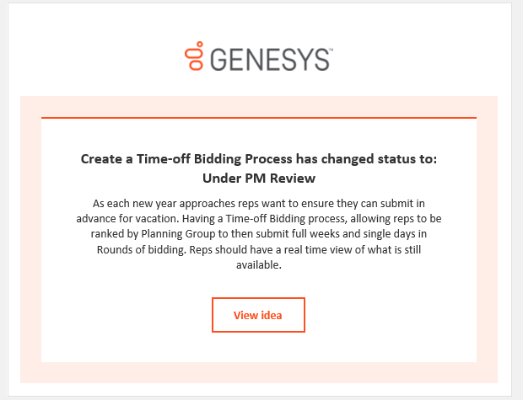Click white card area left of View idea
The image size is (523, 400).
pos(127,315)
